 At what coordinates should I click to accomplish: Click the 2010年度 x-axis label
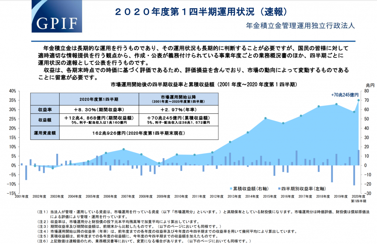coord(181,197)
